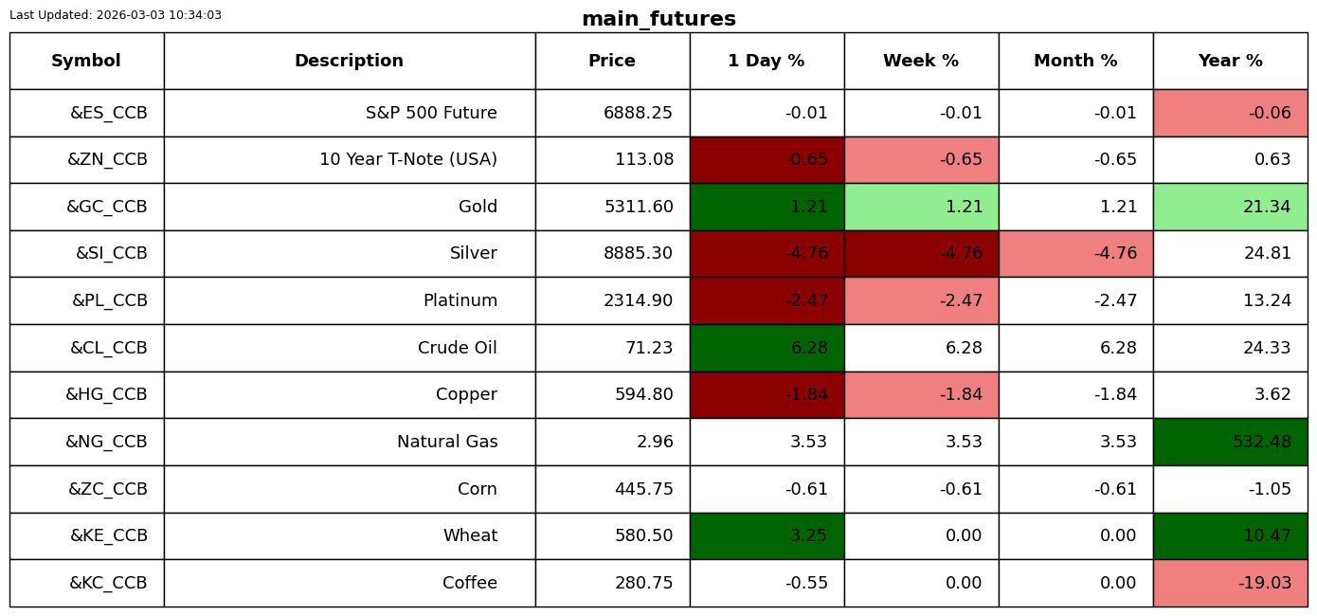Click the S&P 500 Future price 6888.25
Screen dimensions: 1317x616
pyautogui.click(x=638, y=114)
